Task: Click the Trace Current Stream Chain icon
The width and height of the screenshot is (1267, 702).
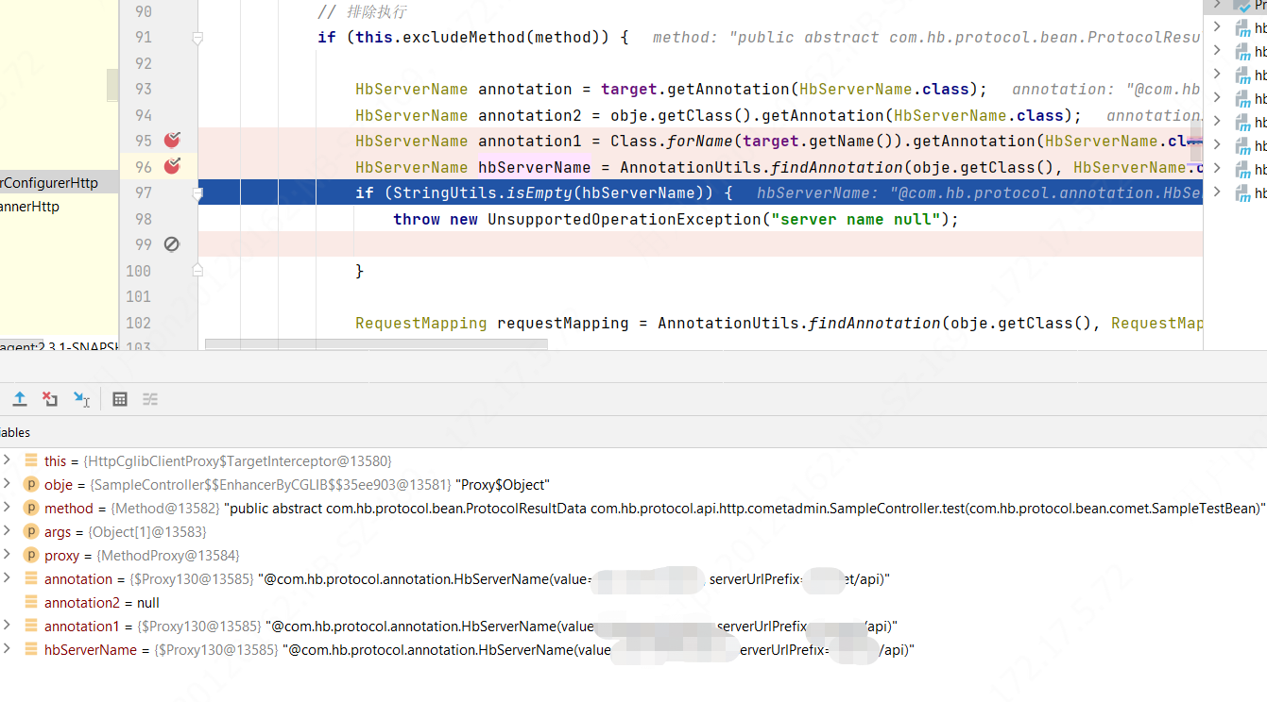Action: 150,399
